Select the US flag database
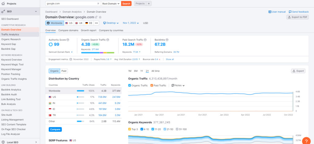 click(69, 23)
